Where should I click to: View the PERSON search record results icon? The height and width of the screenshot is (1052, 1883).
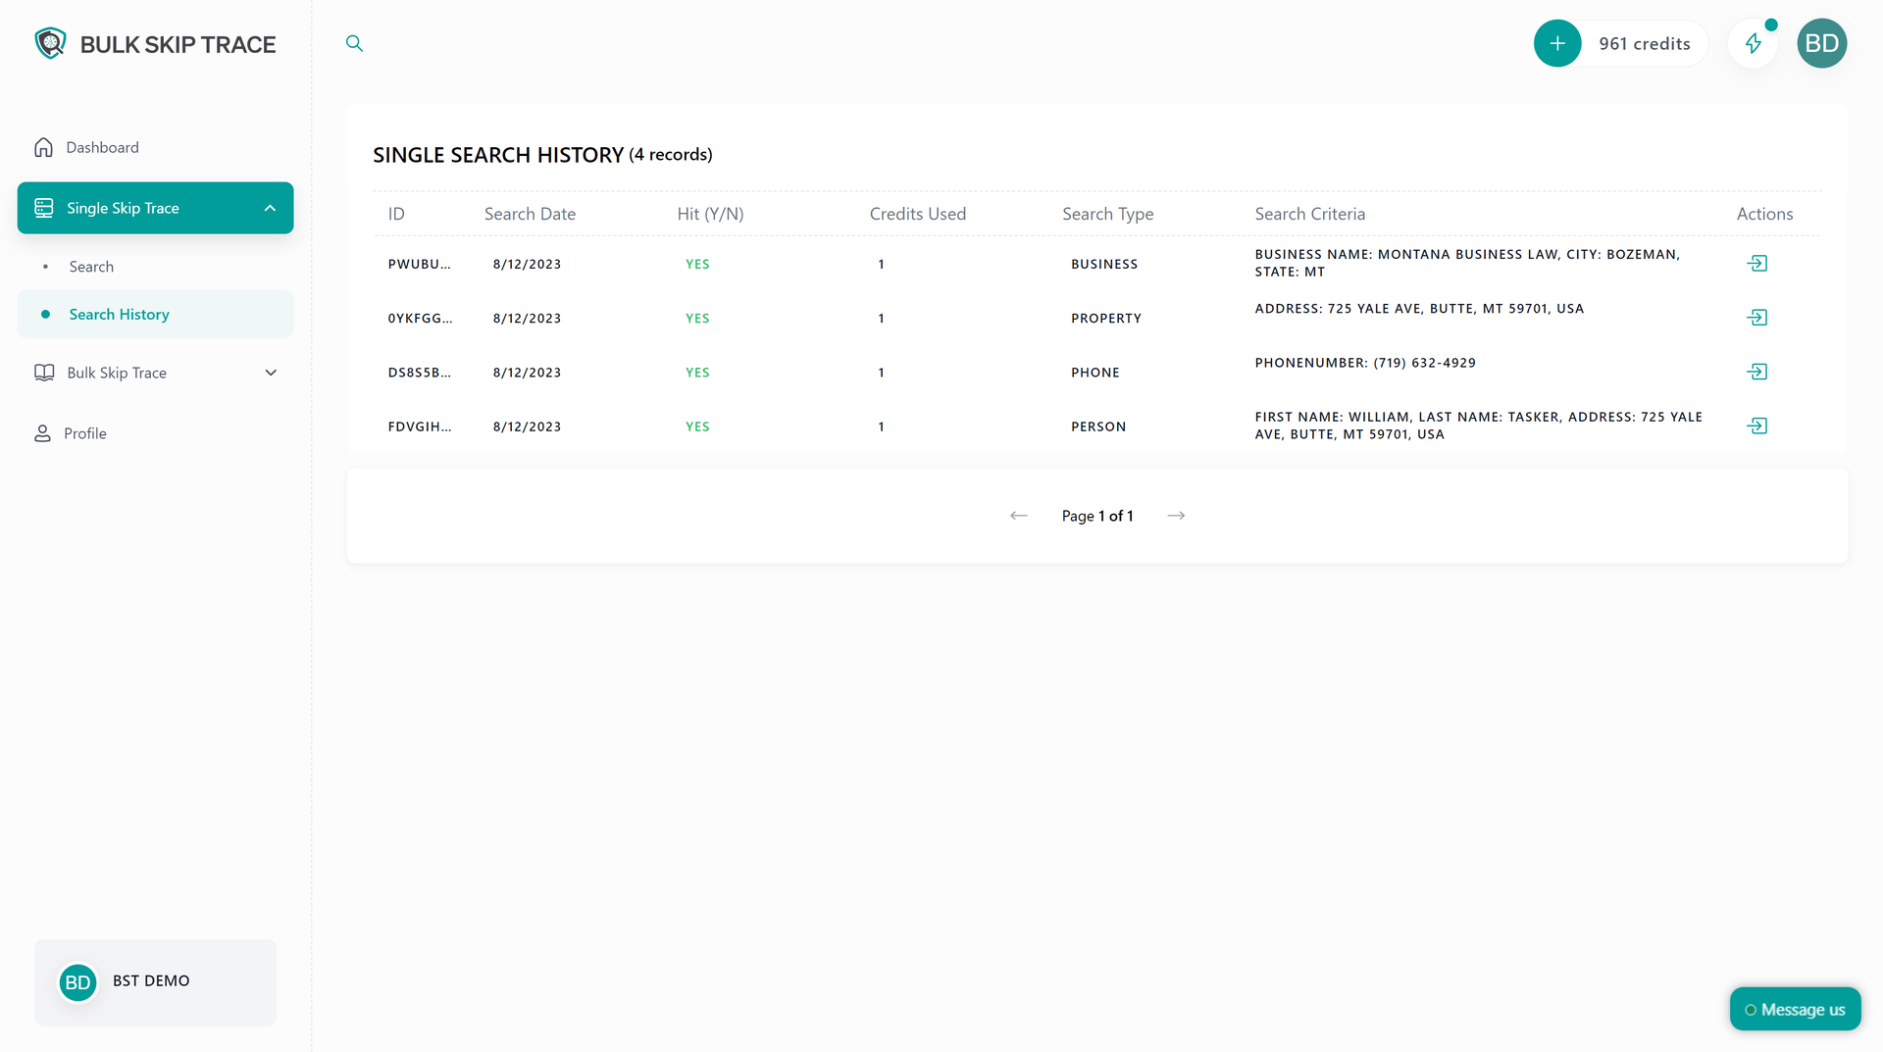pos(1758,426)
